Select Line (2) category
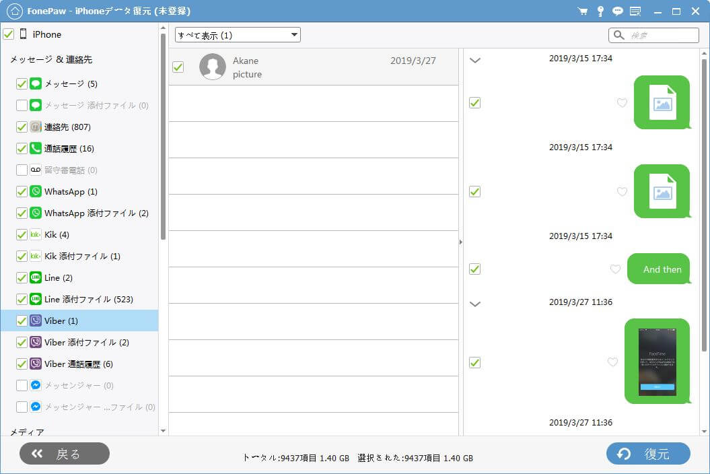Viewport: 710px width, 474px height. click(79, 278)
